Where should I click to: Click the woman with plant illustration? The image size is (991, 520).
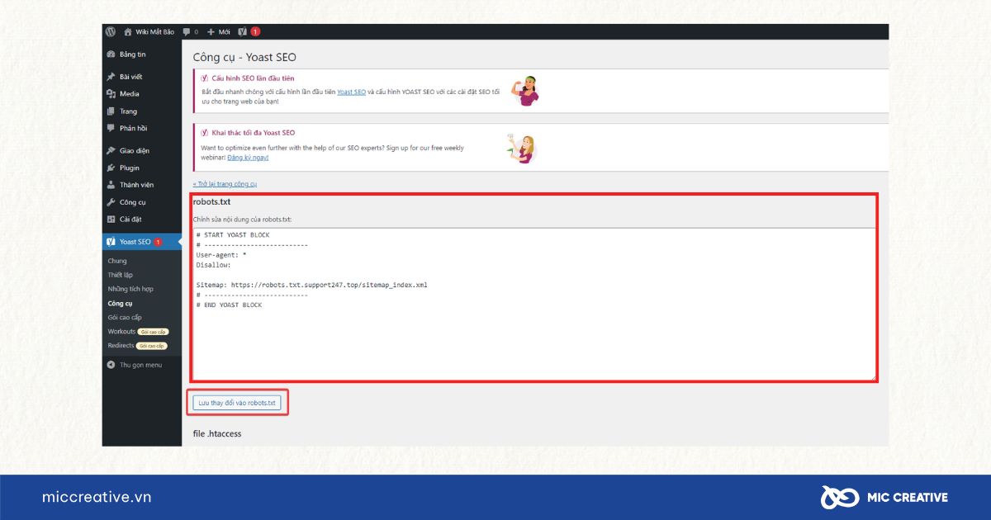click(522, 148)
